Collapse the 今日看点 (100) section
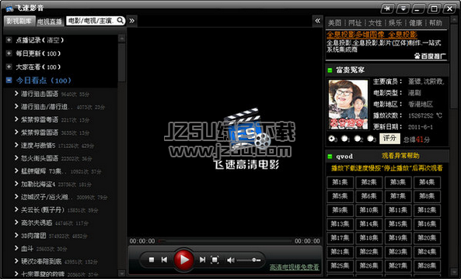 pyautogui.click(x=9, y=80)
